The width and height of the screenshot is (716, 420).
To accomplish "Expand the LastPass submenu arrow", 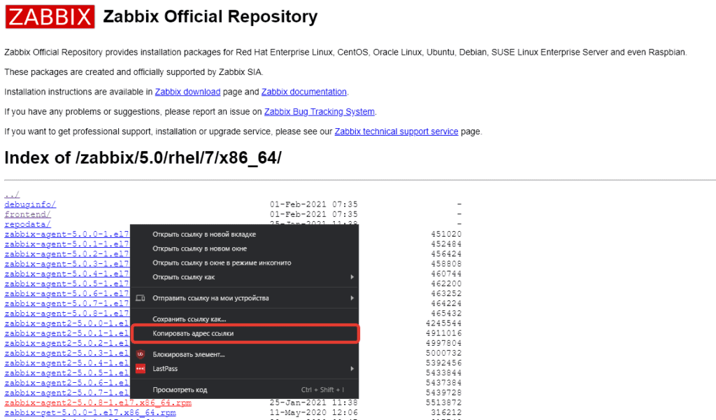I will (352, 368).
